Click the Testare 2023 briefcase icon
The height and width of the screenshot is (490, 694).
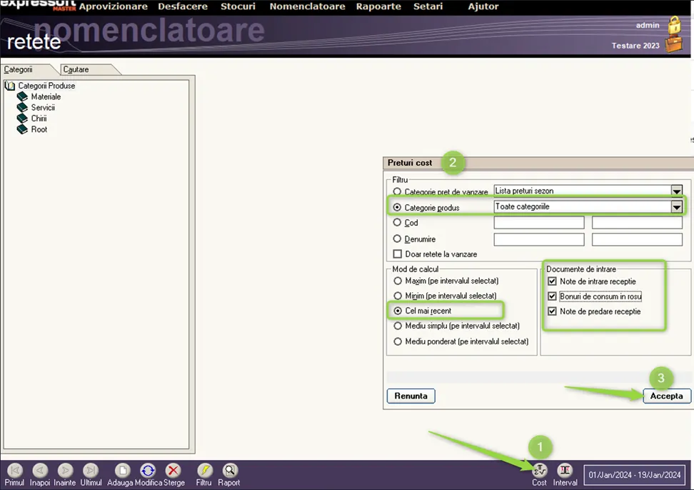(673, 44)
